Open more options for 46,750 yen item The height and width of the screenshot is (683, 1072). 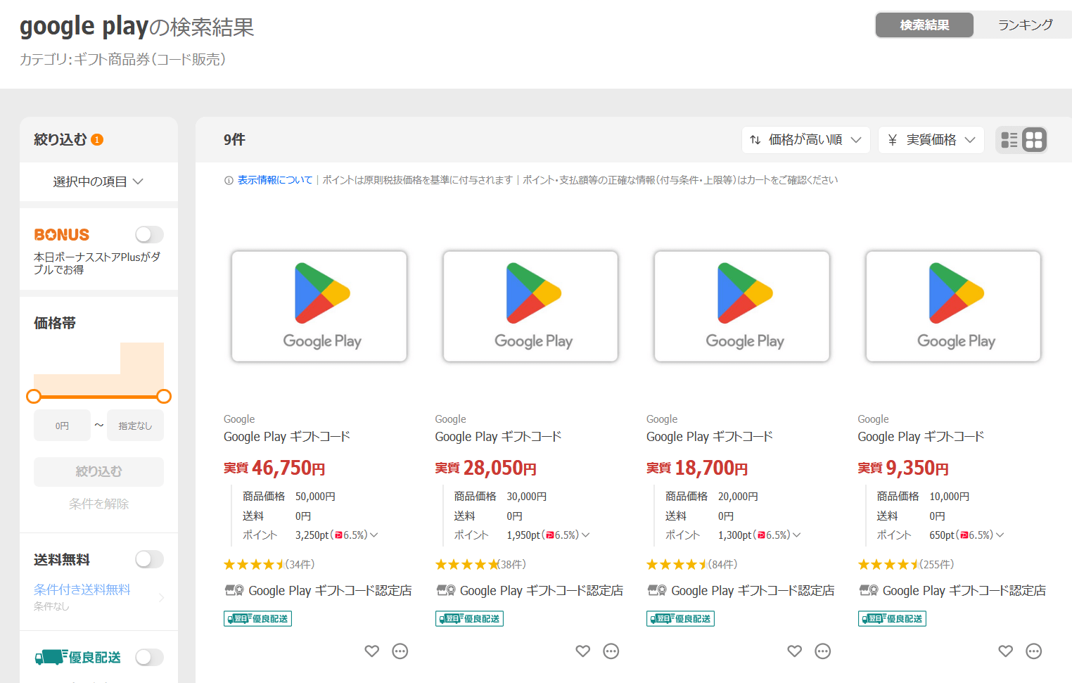click(400, 651)
